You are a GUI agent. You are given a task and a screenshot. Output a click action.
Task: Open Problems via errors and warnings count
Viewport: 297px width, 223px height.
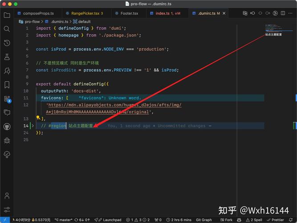tap(138, 220)
